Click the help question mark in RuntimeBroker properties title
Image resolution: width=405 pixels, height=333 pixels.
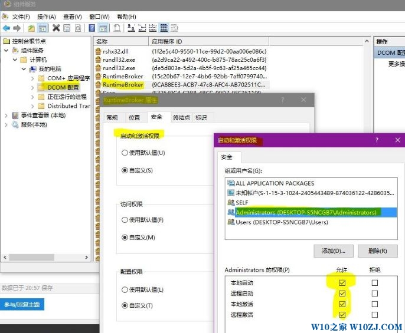(282, 100)
